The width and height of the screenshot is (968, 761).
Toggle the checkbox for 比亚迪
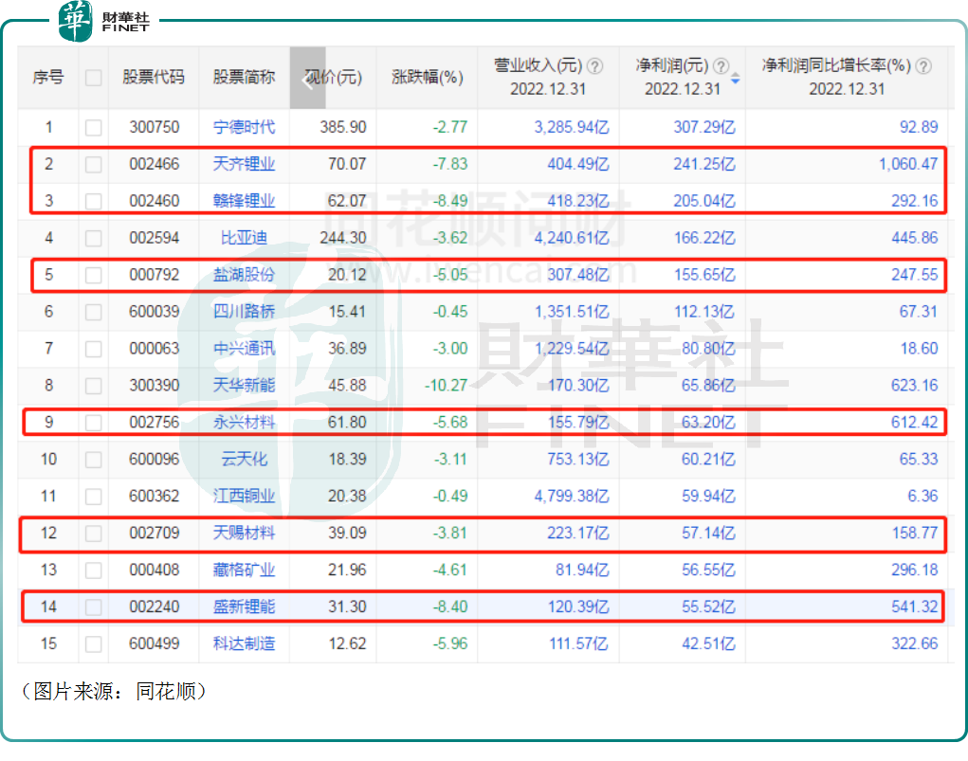[93, 238]
